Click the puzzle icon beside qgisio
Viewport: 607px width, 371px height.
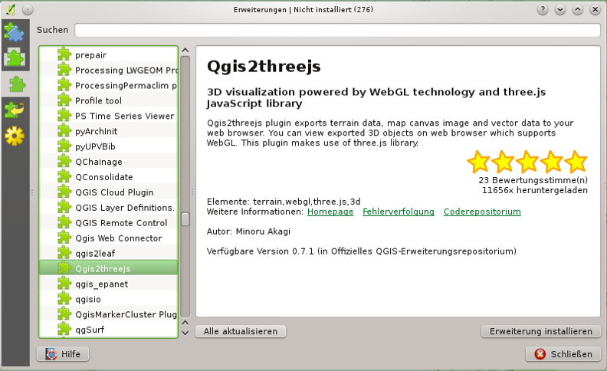[64, 299]
